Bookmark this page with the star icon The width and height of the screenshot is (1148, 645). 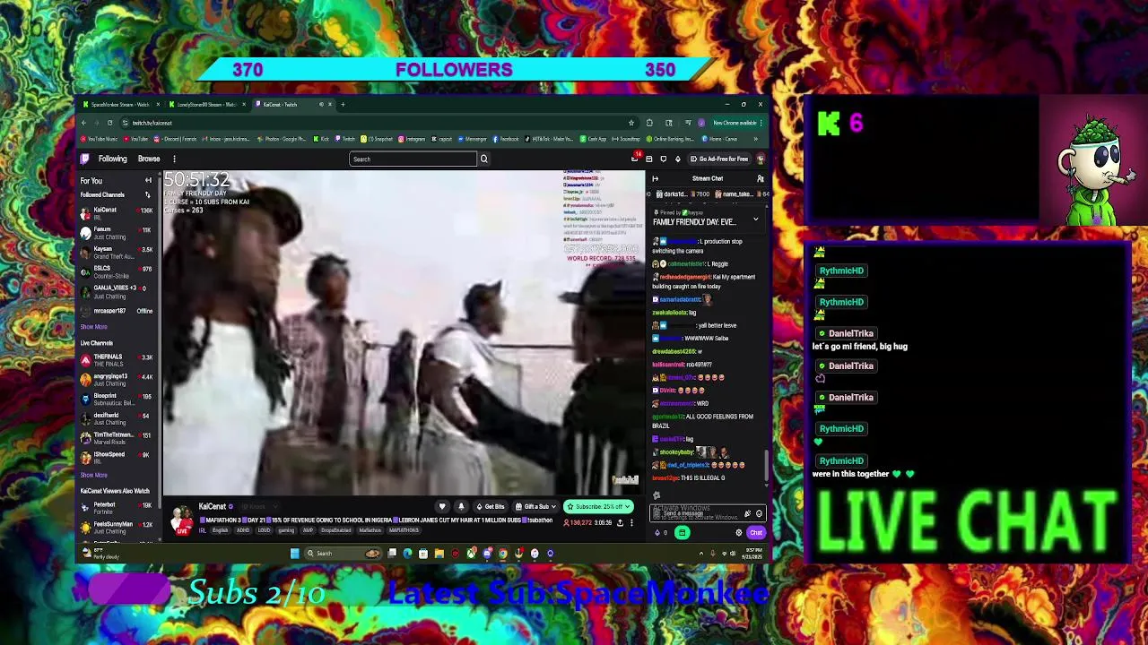coord(631,123)
